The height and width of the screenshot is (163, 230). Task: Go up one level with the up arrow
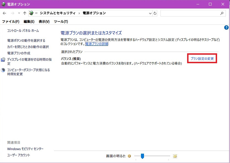pos(25,13)
